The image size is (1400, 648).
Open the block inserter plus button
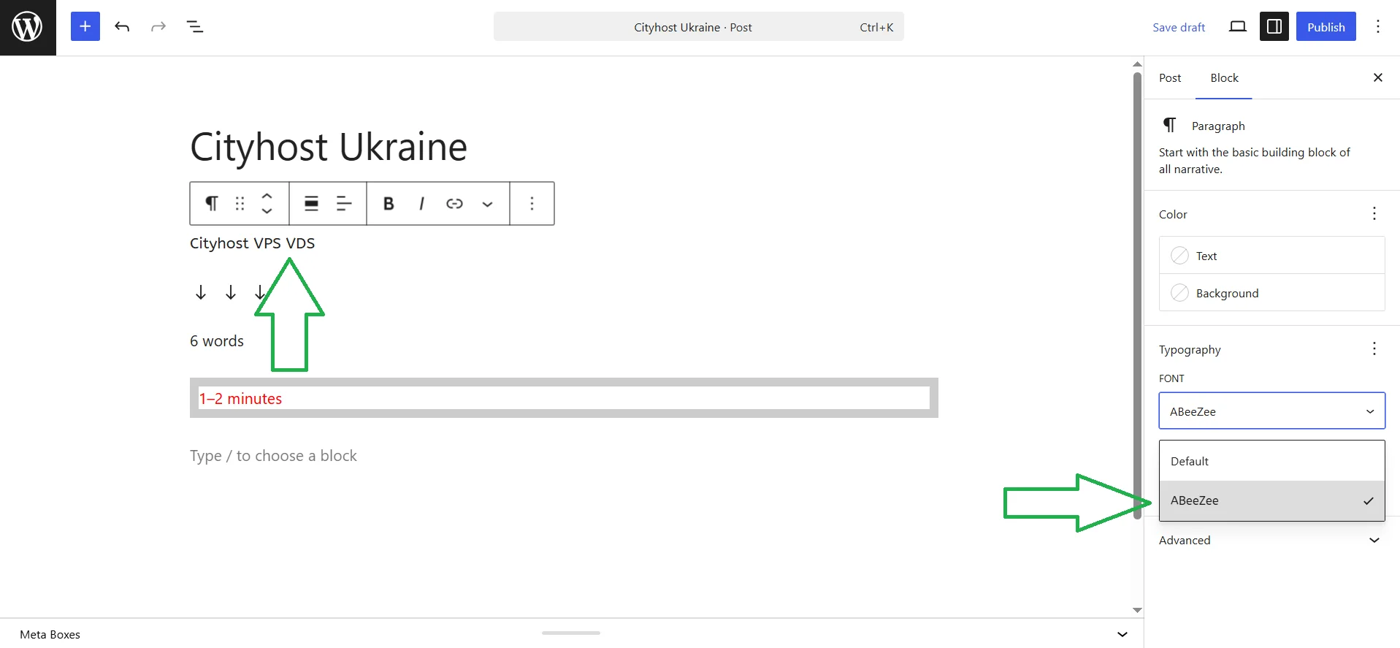[x=85, y=26]
